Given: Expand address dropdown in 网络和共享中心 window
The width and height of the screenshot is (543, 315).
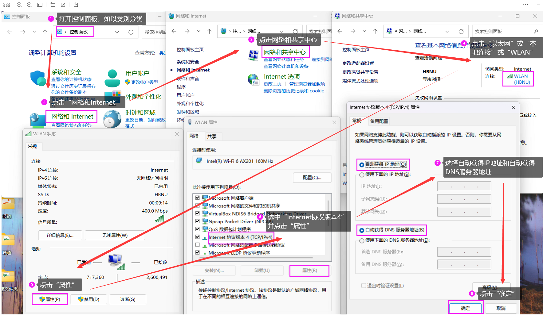Looking at the screenshot, I should coord(447,31).
